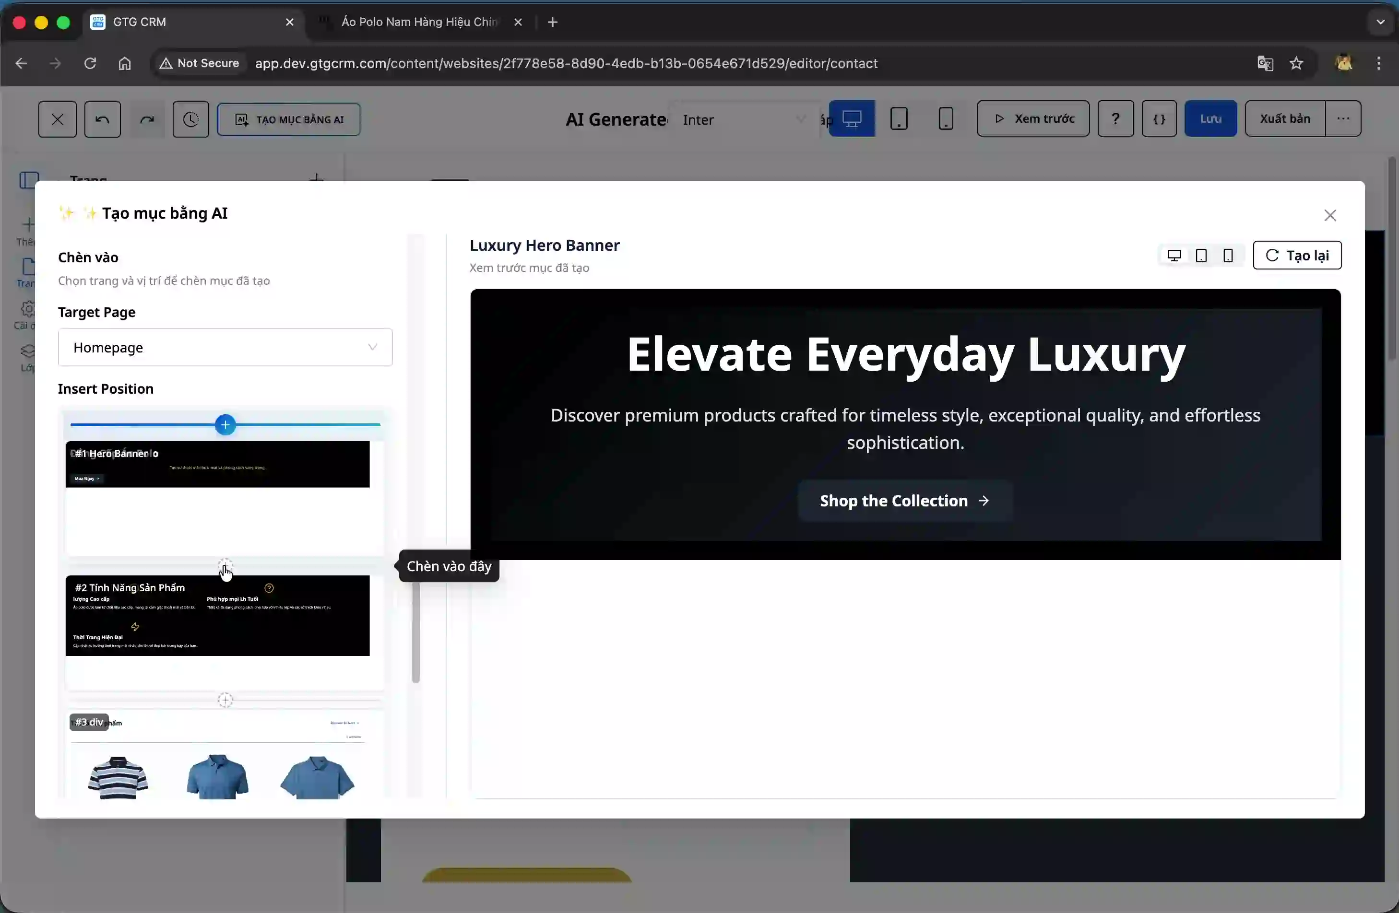
Task: Close the editor with the X icon
Action: click(x=57, y=118)
